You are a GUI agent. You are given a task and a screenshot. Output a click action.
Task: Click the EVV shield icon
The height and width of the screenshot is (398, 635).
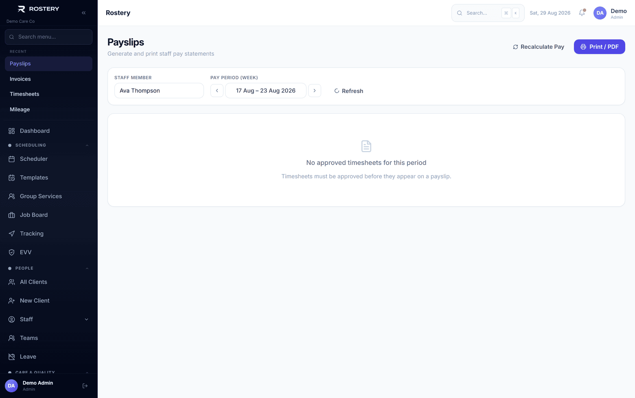(x=12, y=252)
